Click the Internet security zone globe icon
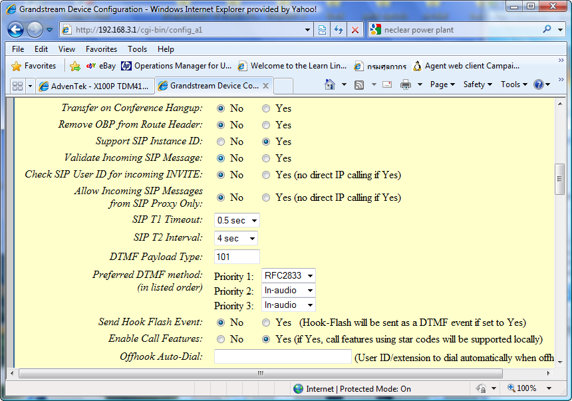Viewport: 572px width, 401px height. [298, 388]
